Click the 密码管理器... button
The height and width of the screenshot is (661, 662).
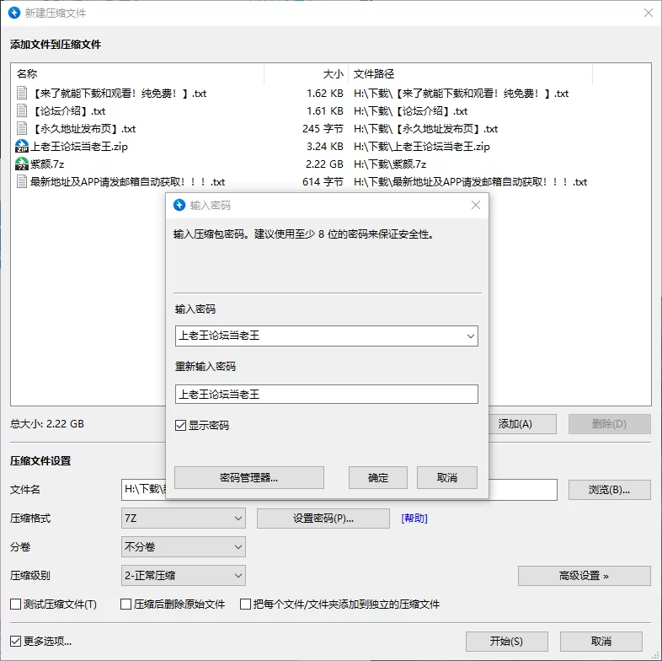[x=249, y=477]
